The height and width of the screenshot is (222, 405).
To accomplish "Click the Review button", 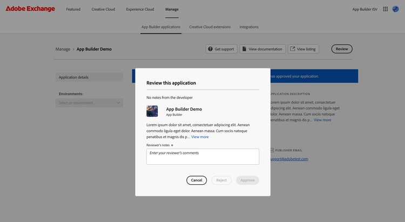I will [x=342, y=49].
